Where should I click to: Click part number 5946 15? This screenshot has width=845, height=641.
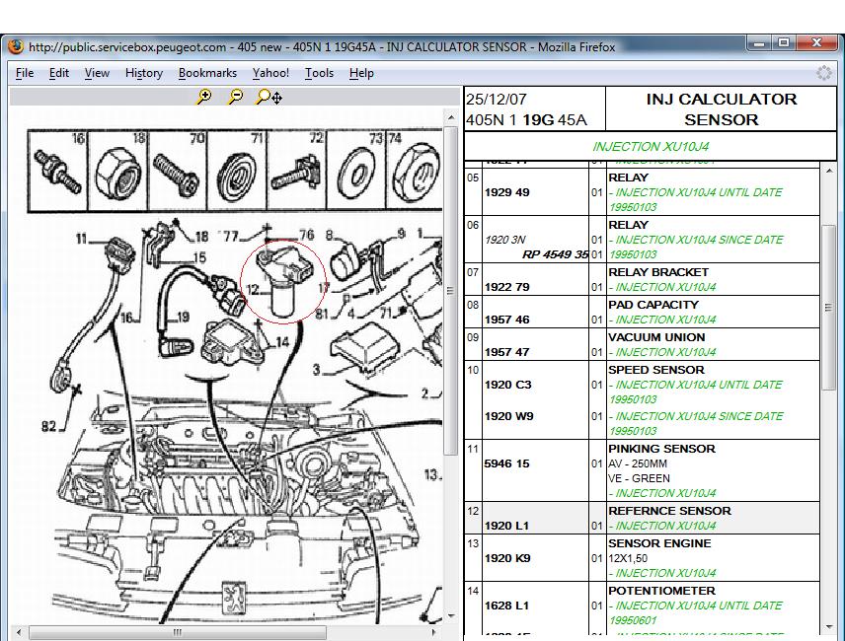click(507, 463)
